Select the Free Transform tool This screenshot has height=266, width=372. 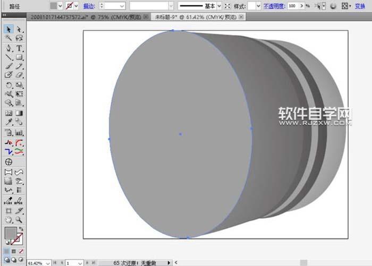pos(19,94)
